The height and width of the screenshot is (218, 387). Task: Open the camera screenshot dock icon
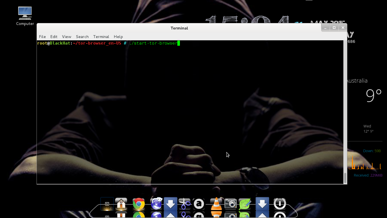pos(230,204)
